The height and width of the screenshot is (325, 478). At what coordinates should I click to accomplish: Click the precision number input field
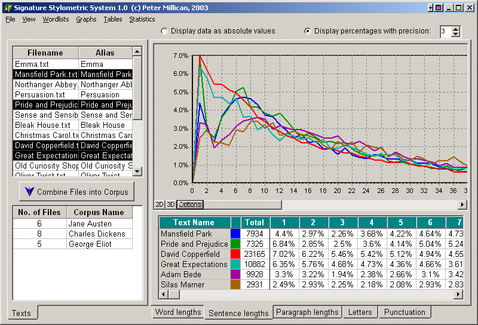(446, 32)
